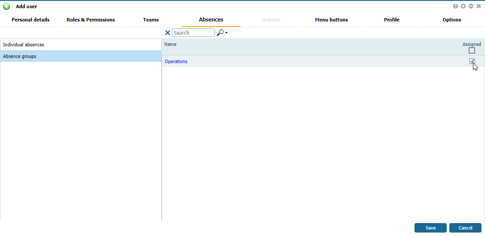
Task: Click the horizontal resize arrows icon
Action: pyautogui.click(x=471, y=6)
